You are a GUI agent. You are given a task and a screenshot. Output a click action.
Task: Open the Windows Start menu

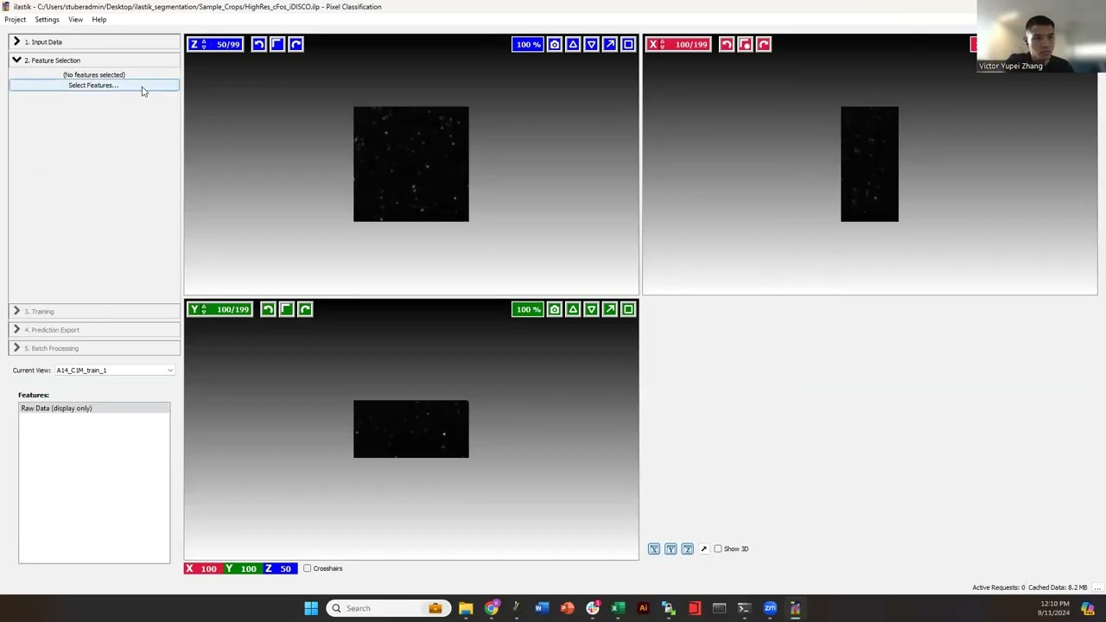pyautogui.click(x=311, y=608)
